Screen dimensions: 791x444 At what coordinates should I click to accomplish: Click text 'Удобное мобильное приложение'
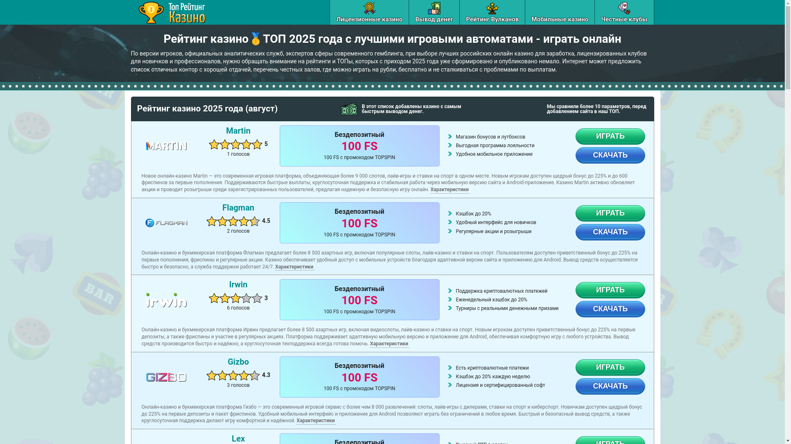point(494,154)
